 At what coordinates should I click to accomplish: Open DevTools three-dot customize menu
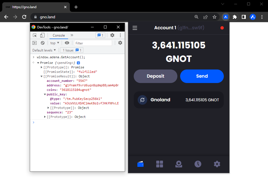pos(120,35)
